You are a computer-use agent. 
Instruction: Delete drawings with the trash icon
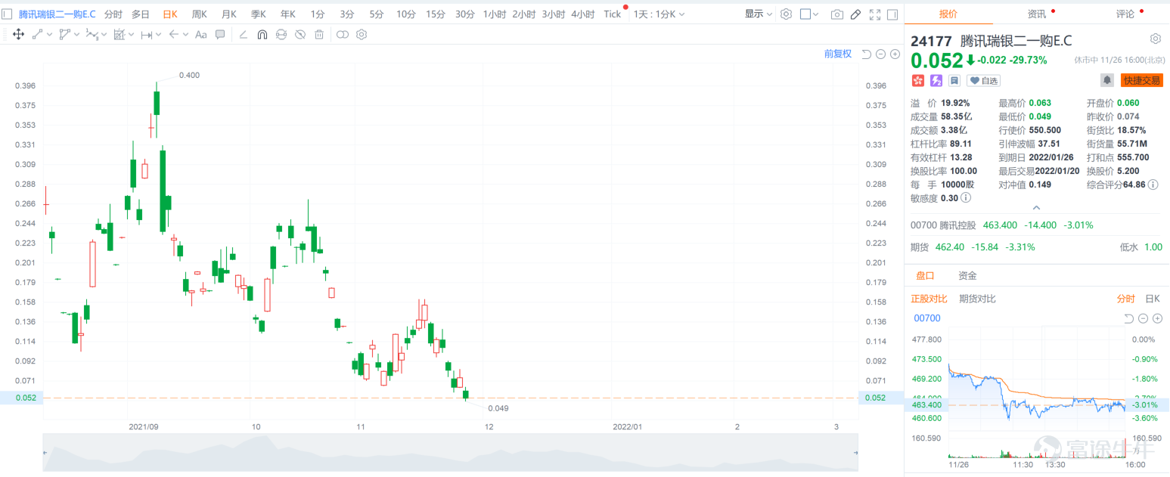pos(319,34)
